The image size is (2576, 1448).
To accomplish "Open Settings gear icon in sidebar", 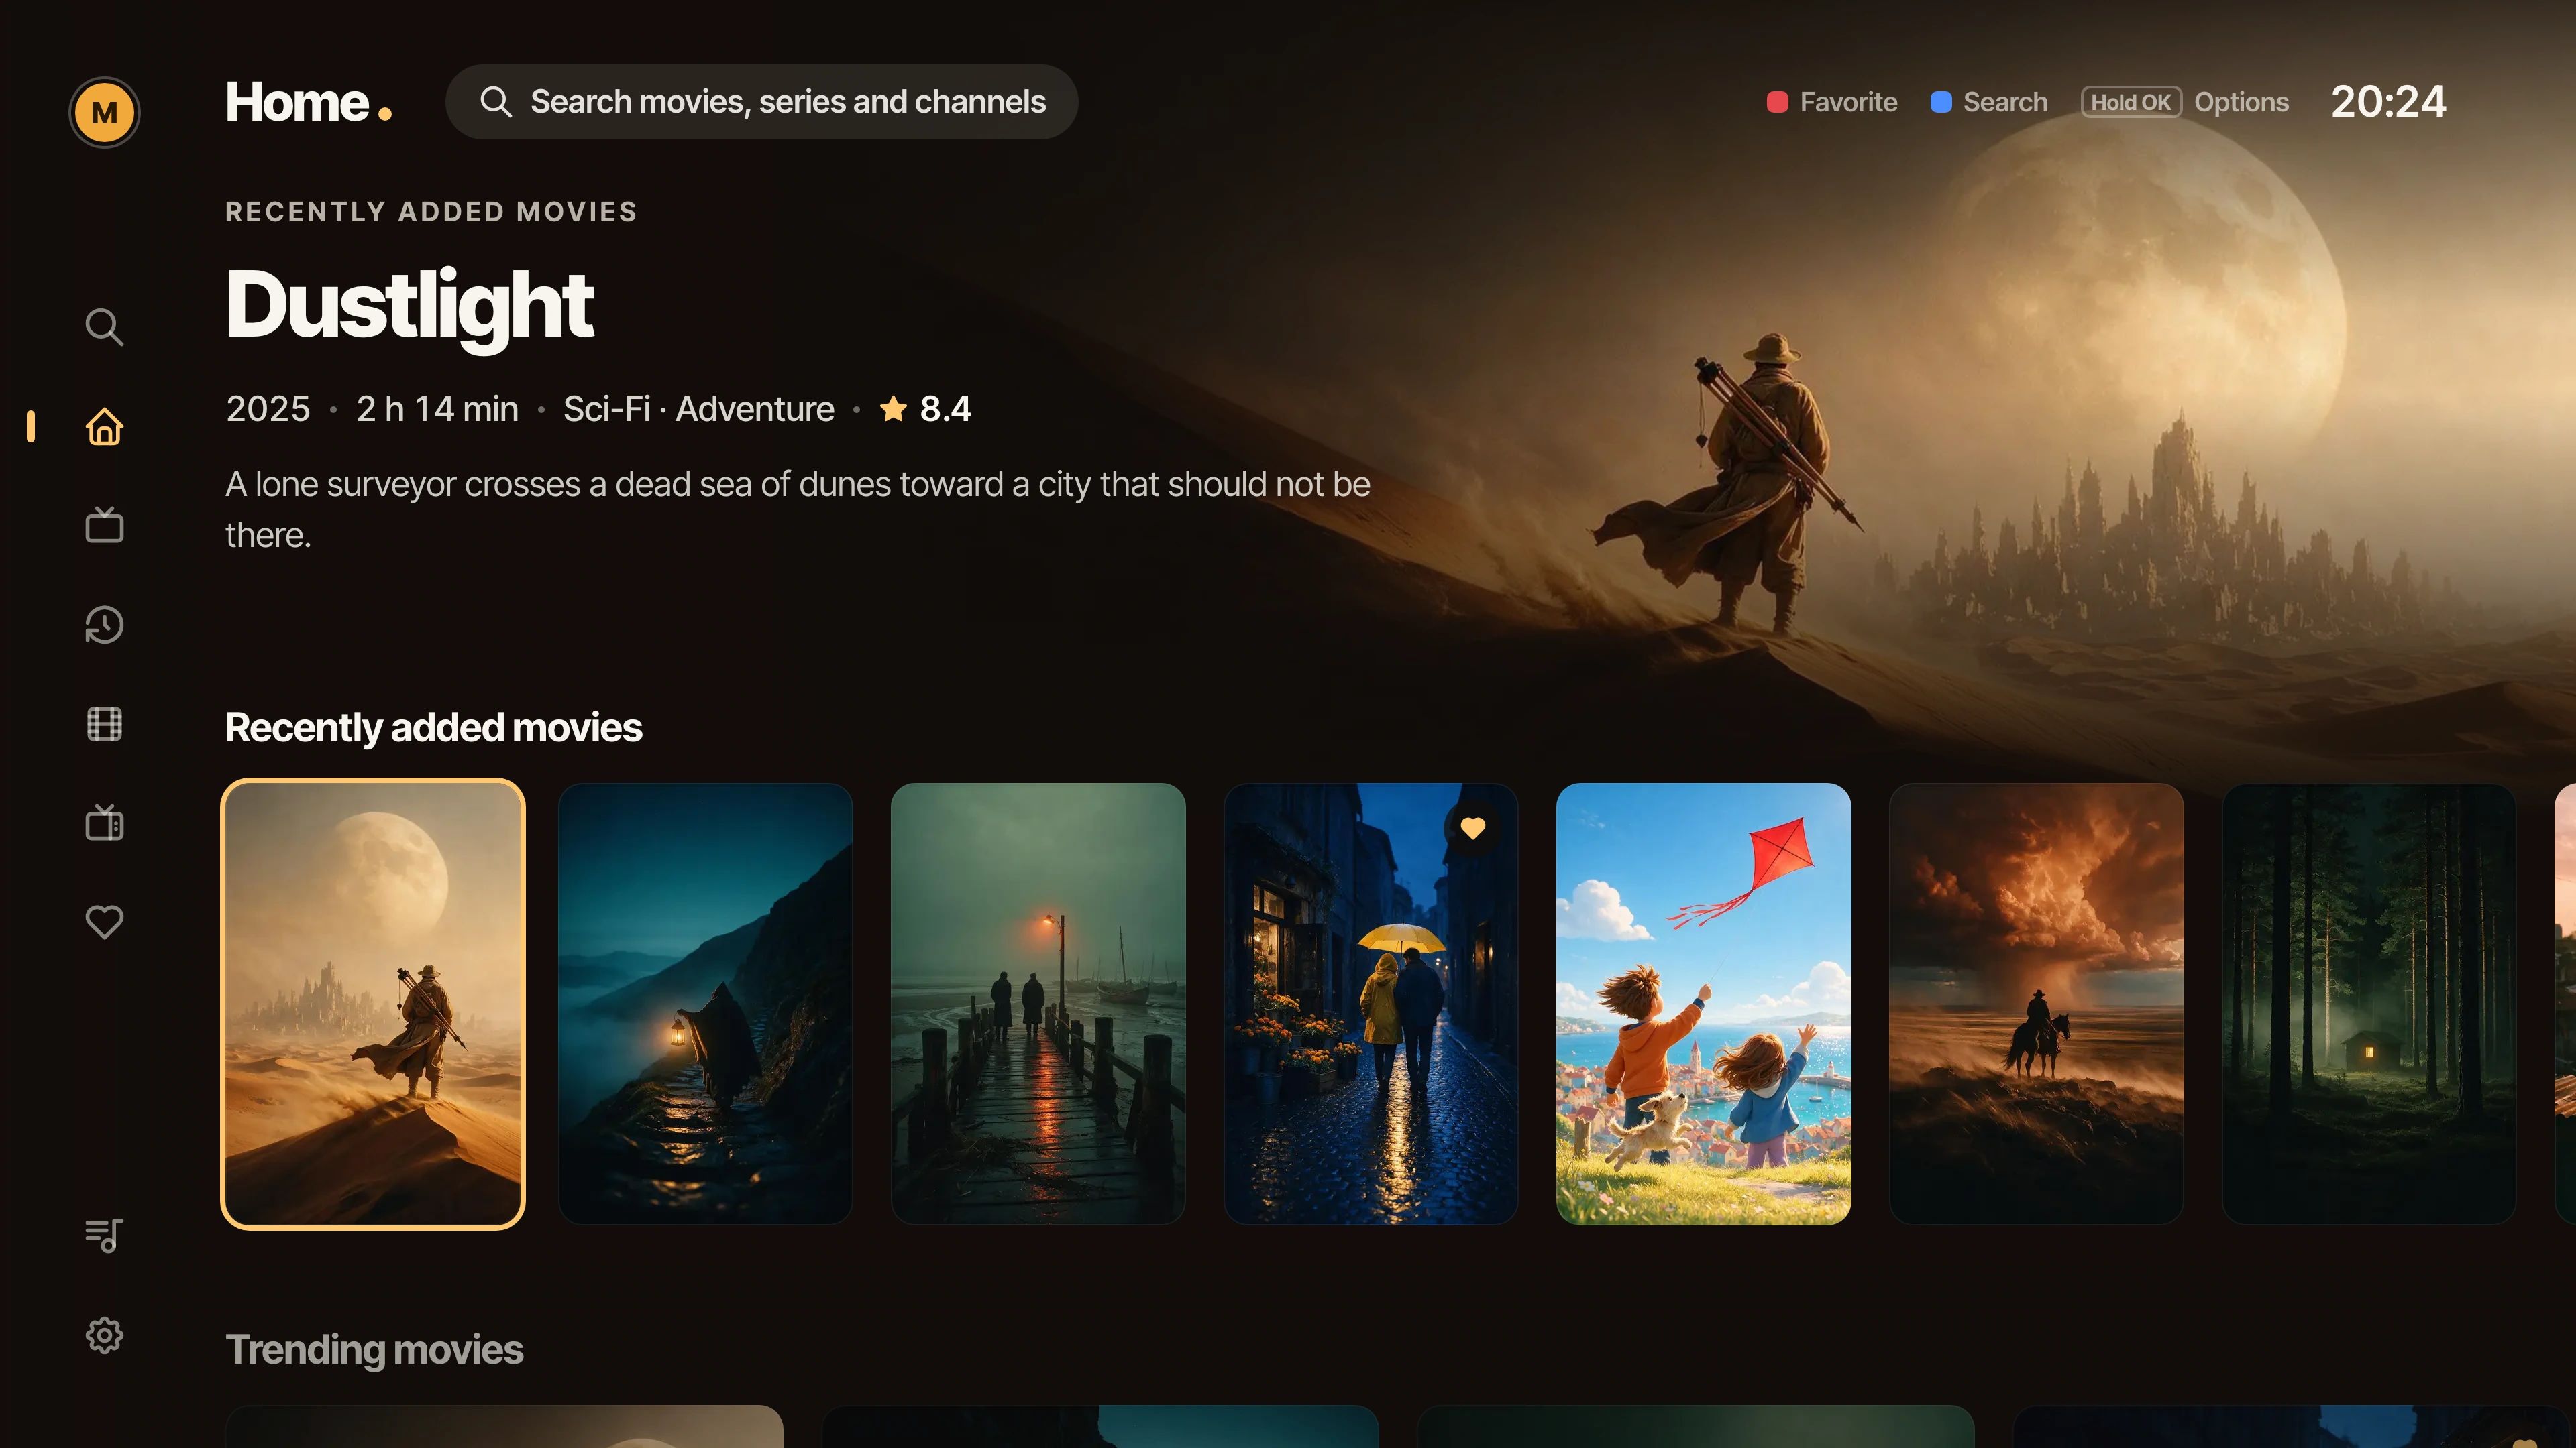I will coord(104,1335).
